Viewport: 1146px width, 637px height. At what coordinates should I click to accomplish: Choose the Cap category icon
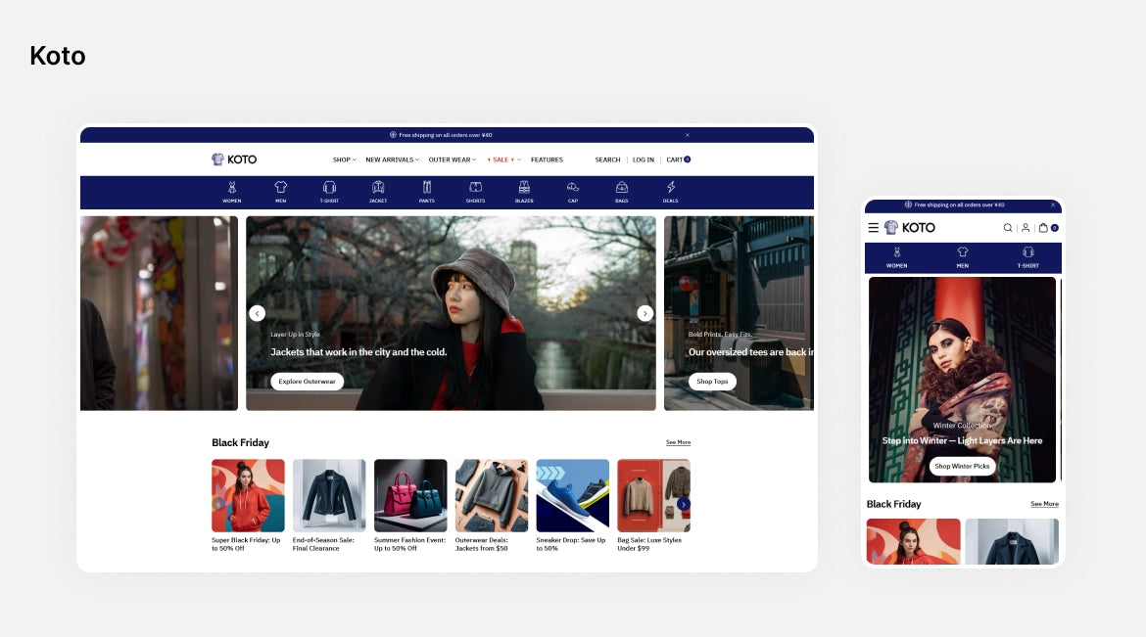[573, 187]
